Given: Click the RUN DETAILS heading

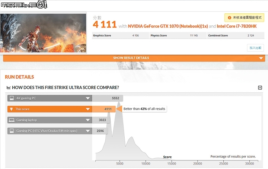Looking at the screenshot, I should point(19,77).
